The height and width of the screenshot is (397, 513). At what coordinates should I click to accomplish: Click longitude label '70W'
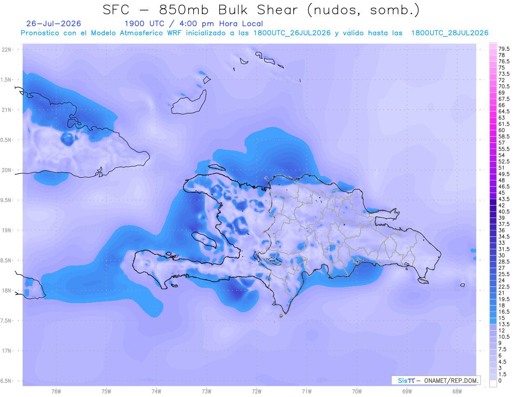point(357,391)
